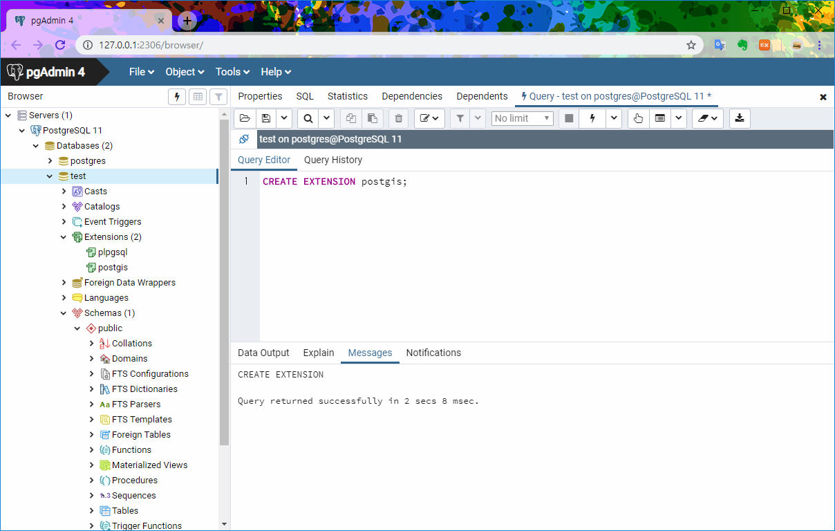Expand the Execute options dropdown arrow

point(614,118)
